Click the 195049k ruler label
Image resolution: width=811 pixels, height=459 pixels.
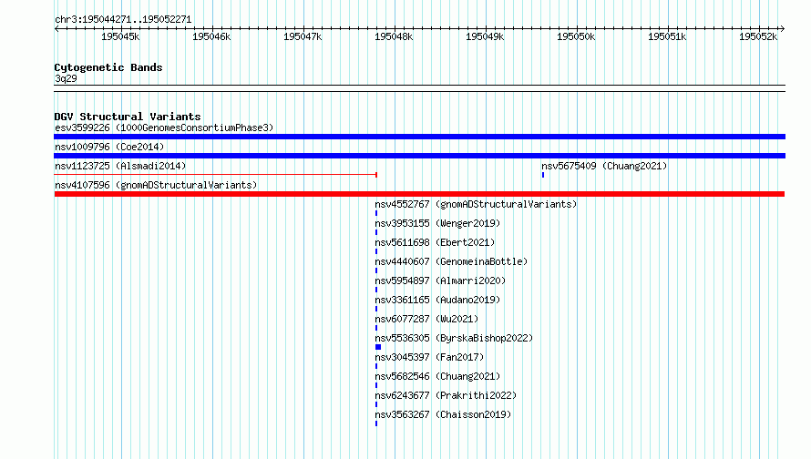pos(485,36)
